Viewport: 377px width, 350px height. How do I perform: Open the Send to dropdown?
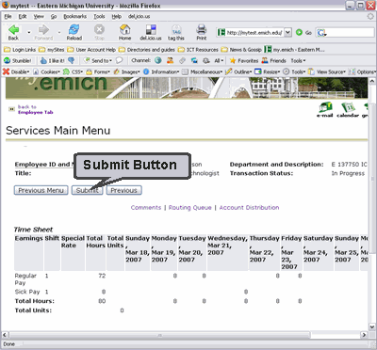[x=98, y=60]
